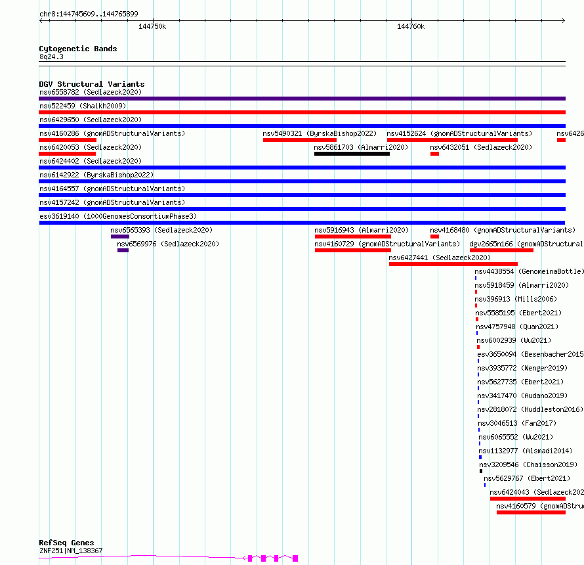The height and width of the screenshot is (565, 584).
Task: Click the left arrow of the ruler
Action: click(41, 21)
